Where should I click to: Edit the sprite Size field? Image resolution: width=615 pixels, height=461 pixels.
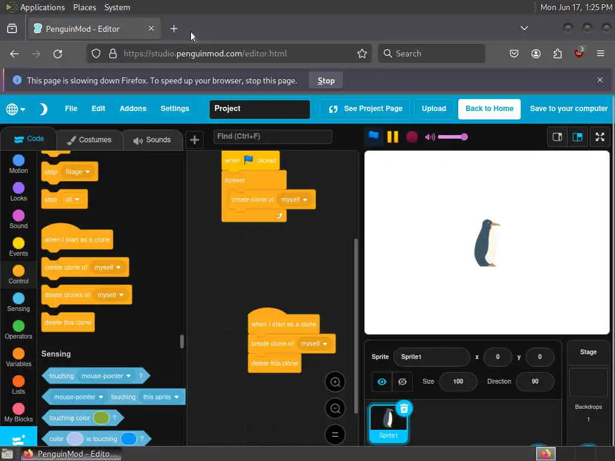(458, 381)
